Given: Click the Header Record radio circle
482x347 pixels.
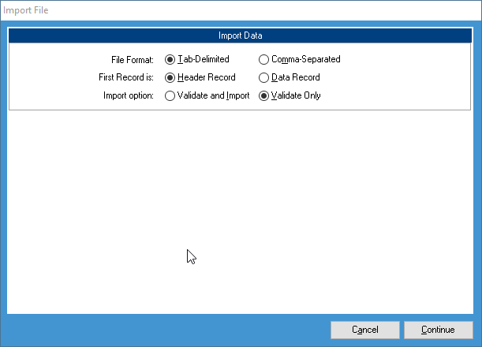Looking at the screenshot, I should (170, 77).
